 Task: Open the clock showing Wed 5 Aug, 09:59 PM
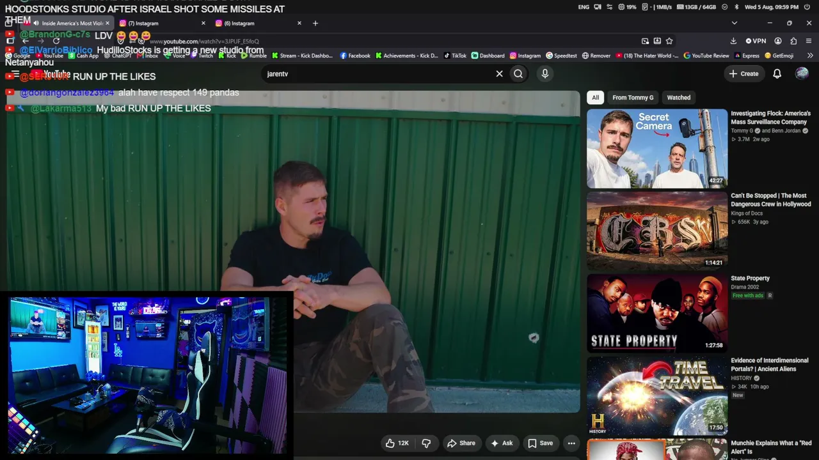point(772,7)
